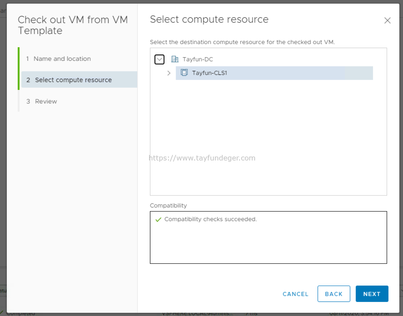Click the Tayfun-DC datacenter icon
This screenshot has height=316, width=403.
174,59
